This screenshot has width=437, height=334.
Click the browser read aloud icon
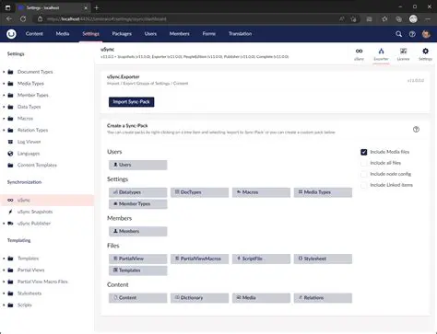pos(342,19)
